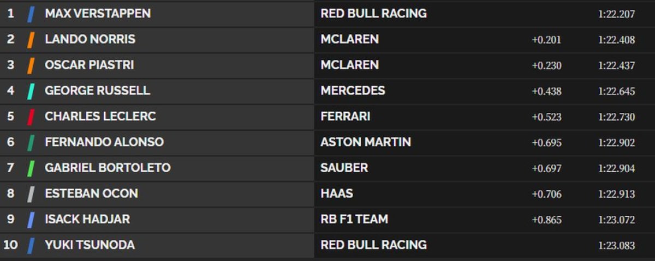Click Gabriel Bortoleto's bright green Sauber stripe
This screenshot has width=655, height=261.
(x=31, y=168)
